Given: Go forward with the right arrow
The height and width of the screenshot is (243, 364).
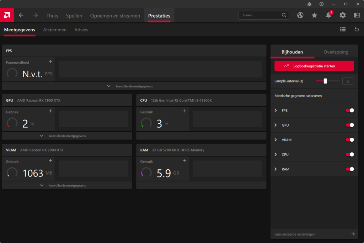Looking at the screenshot, I should [35, 15].
